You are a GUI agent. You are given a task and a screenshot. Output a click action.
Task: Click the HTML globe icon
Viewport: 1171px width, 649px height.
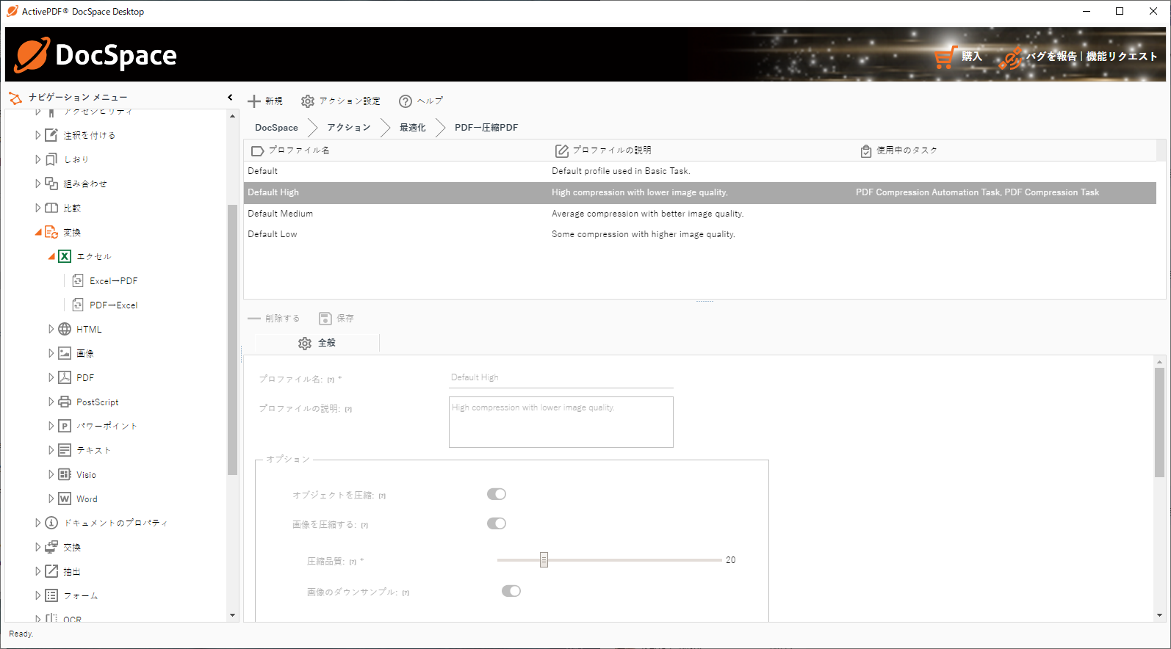[x=65, y=329]
